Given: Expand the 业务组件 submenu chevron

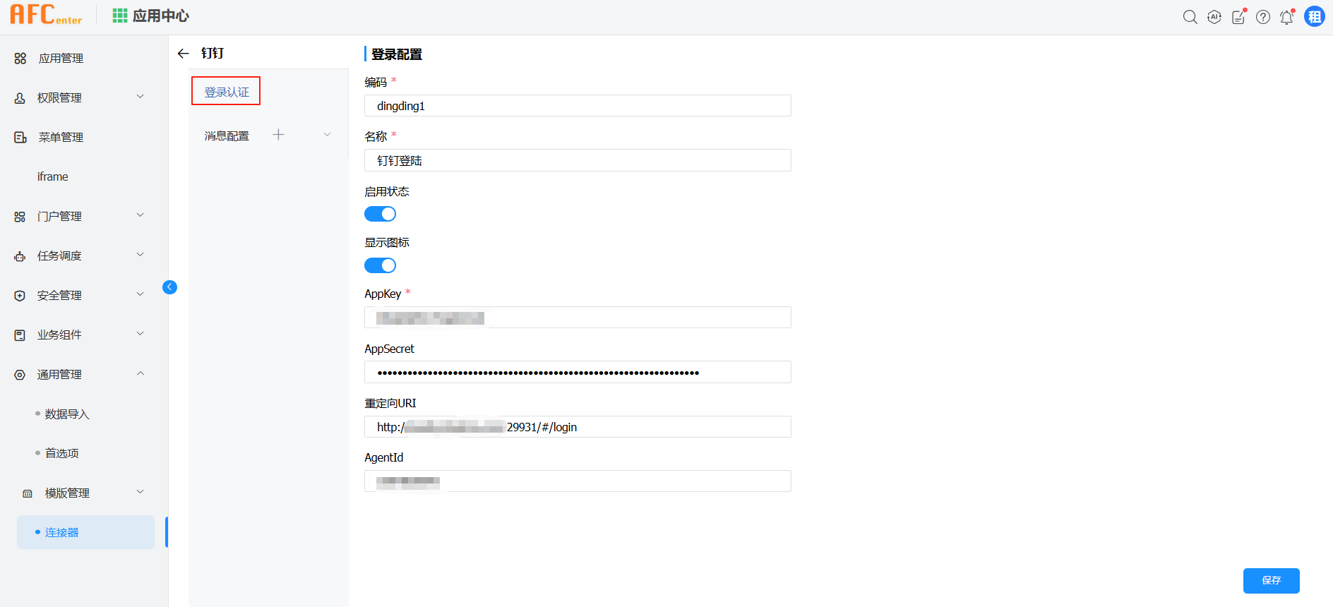Looking at the screenshot, I should pos(141,334).
